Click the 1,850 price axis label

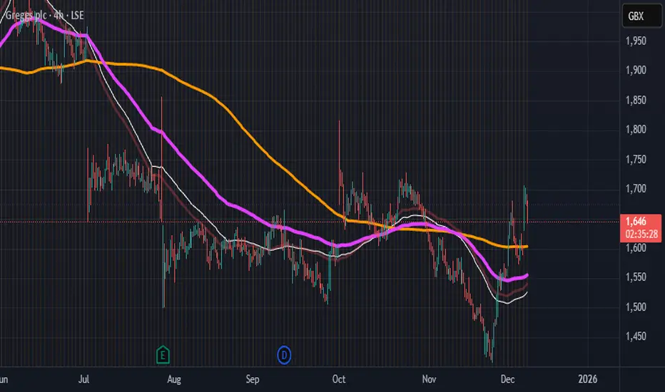pos(636,100)
